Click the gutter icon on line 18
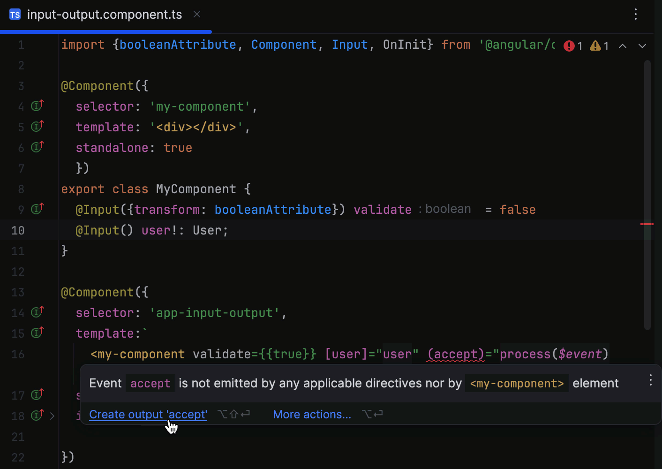The image size is (662, 469). pyautogui.click(x=37, y=415)
